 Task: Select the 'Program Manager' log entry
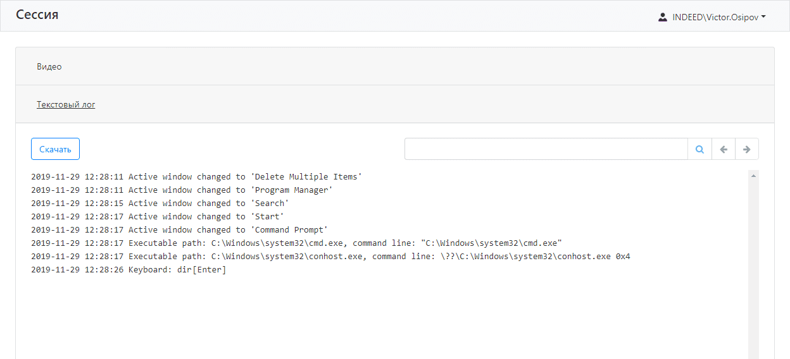(x=182, y=190)
